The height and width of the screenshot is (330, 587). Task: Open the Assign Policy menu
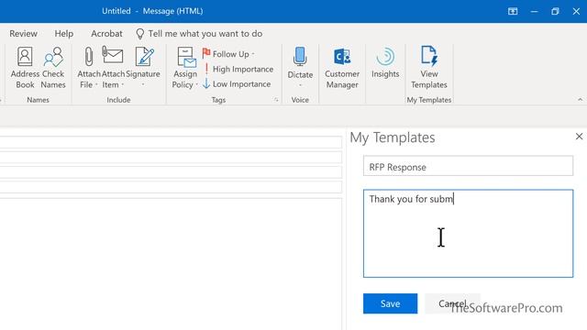pos(185,68)
